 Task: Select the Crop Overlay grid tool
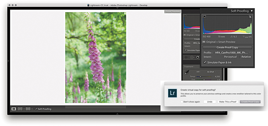186,57
